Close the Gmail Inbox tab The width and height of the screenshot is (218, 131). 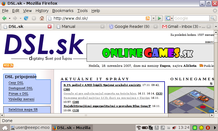coord(209,26)
